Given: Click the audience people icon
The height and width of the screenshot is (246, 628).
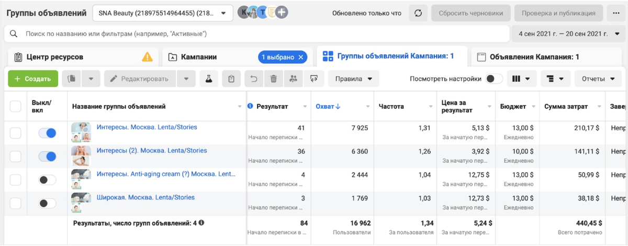Looking at the screenshot, I should coord(293,79).
